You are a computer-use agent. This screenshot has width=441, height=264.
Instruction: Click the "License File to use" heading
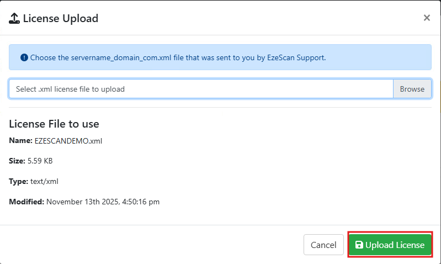54,124
